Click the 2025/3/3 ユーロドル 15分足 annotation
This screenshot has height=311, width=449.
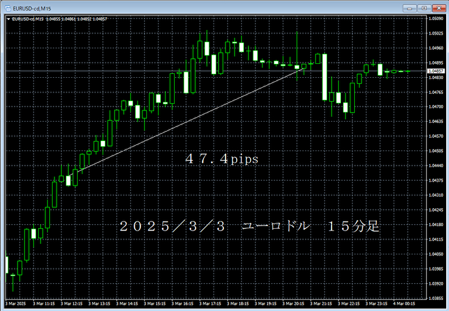pyautogui.click(x=249, y=227)
